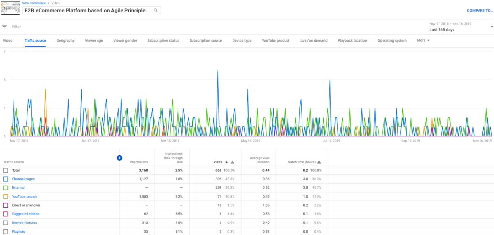Screen dimensions: 494x235
Task: Switch to the Video tab
Action: (8, 41)
